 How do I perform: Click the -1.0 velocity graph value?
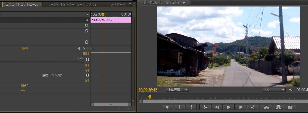[87, 80]
